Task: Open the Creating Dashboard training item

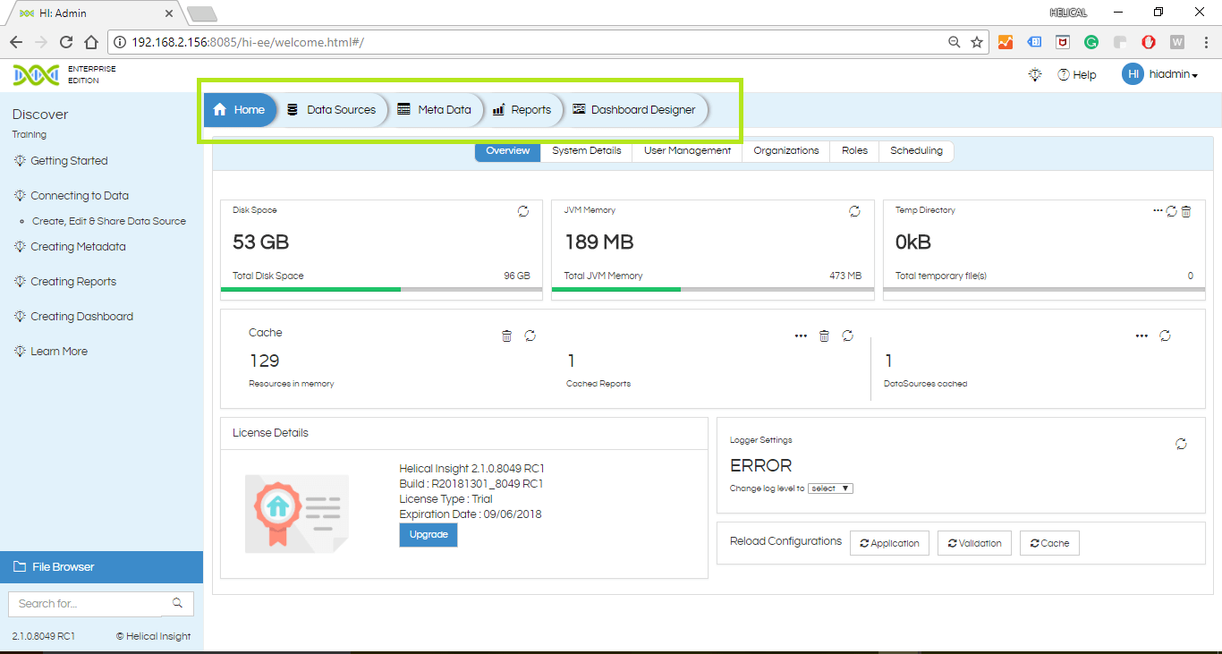Action: click(81, 317)
